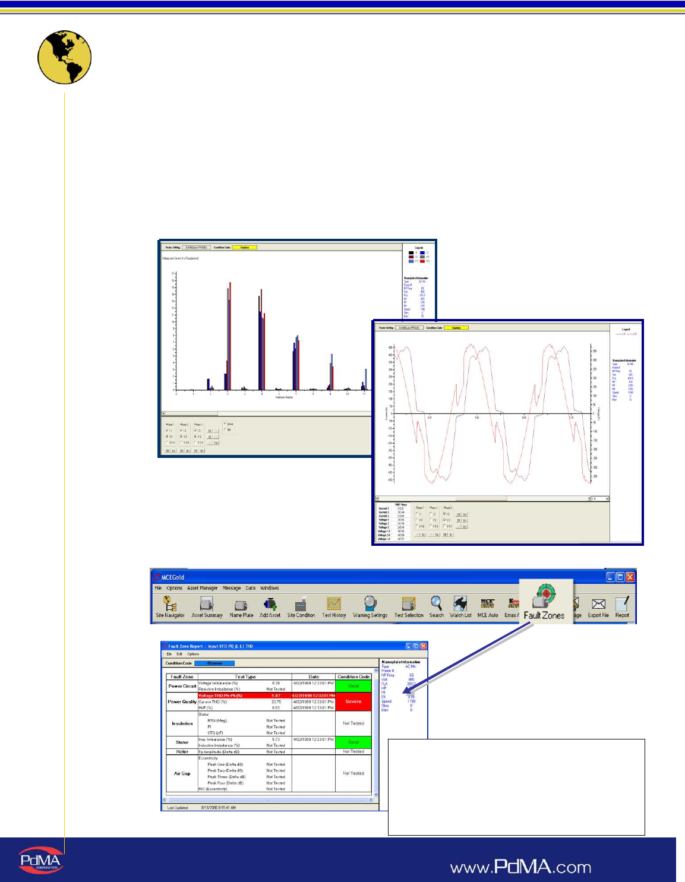Viewport: 685px width, 882px height.
Task: Click the red Severe condition code cell
Action: 353,701
